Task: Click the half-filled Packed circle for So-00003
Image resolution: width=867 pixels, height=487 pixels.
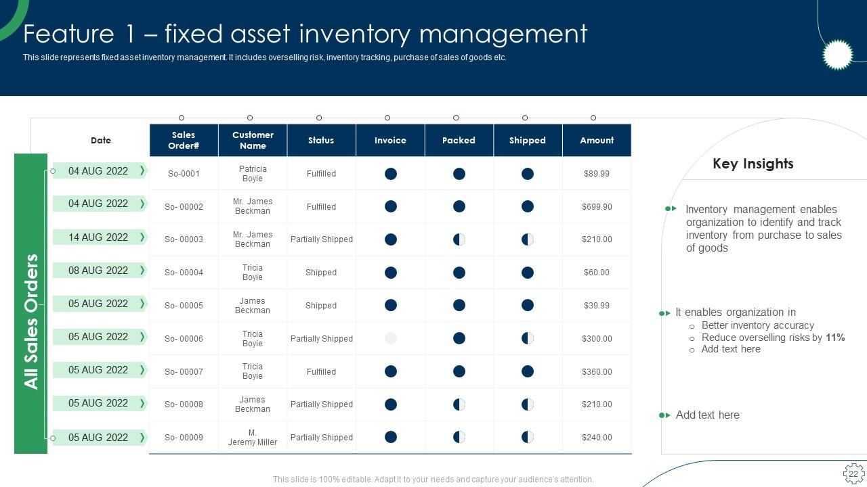Action: (x=459, y=239)
